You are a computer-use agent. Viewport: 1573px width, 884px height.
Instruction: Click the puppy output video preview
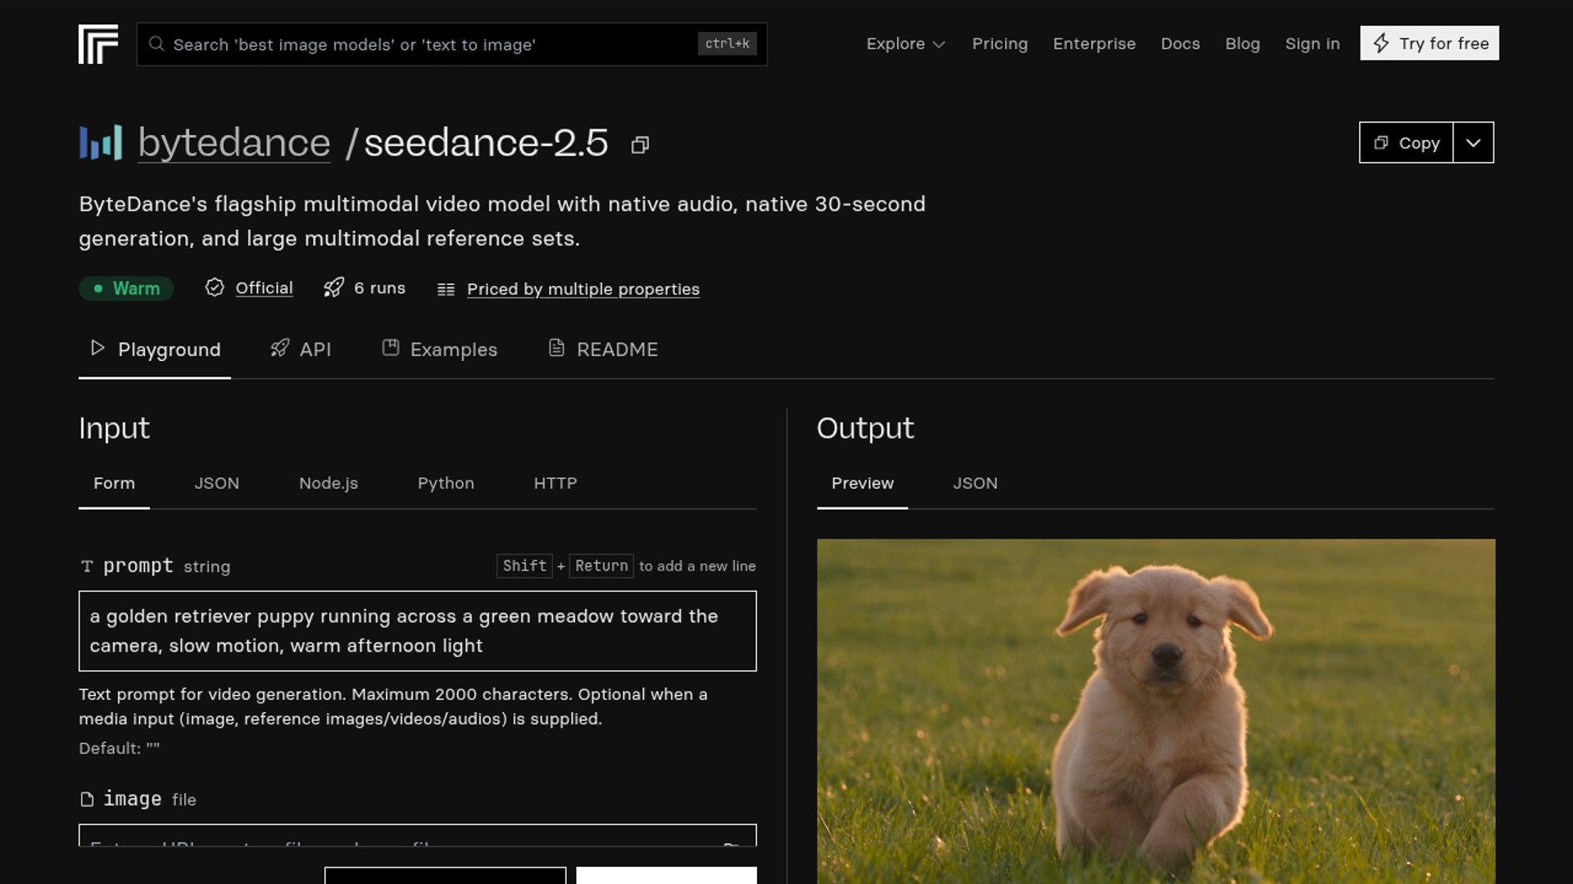coord(1156,710)
